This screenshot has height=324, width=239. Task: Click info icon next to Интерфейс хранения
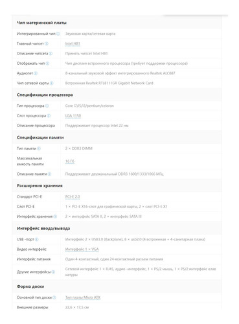click(x=55, y=216)
